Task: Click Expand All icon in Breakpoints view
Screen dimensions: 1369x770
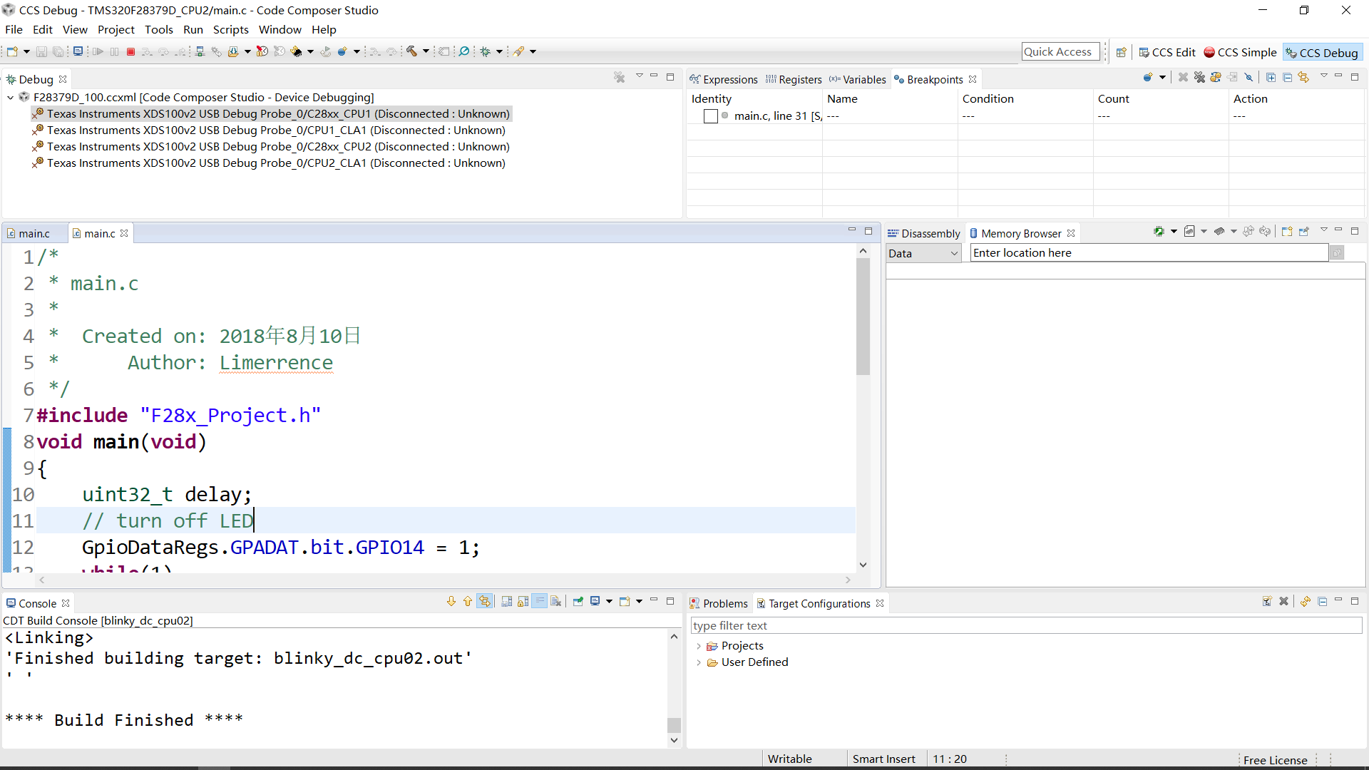Action: pyautogui.click(x=1271, y=77)
